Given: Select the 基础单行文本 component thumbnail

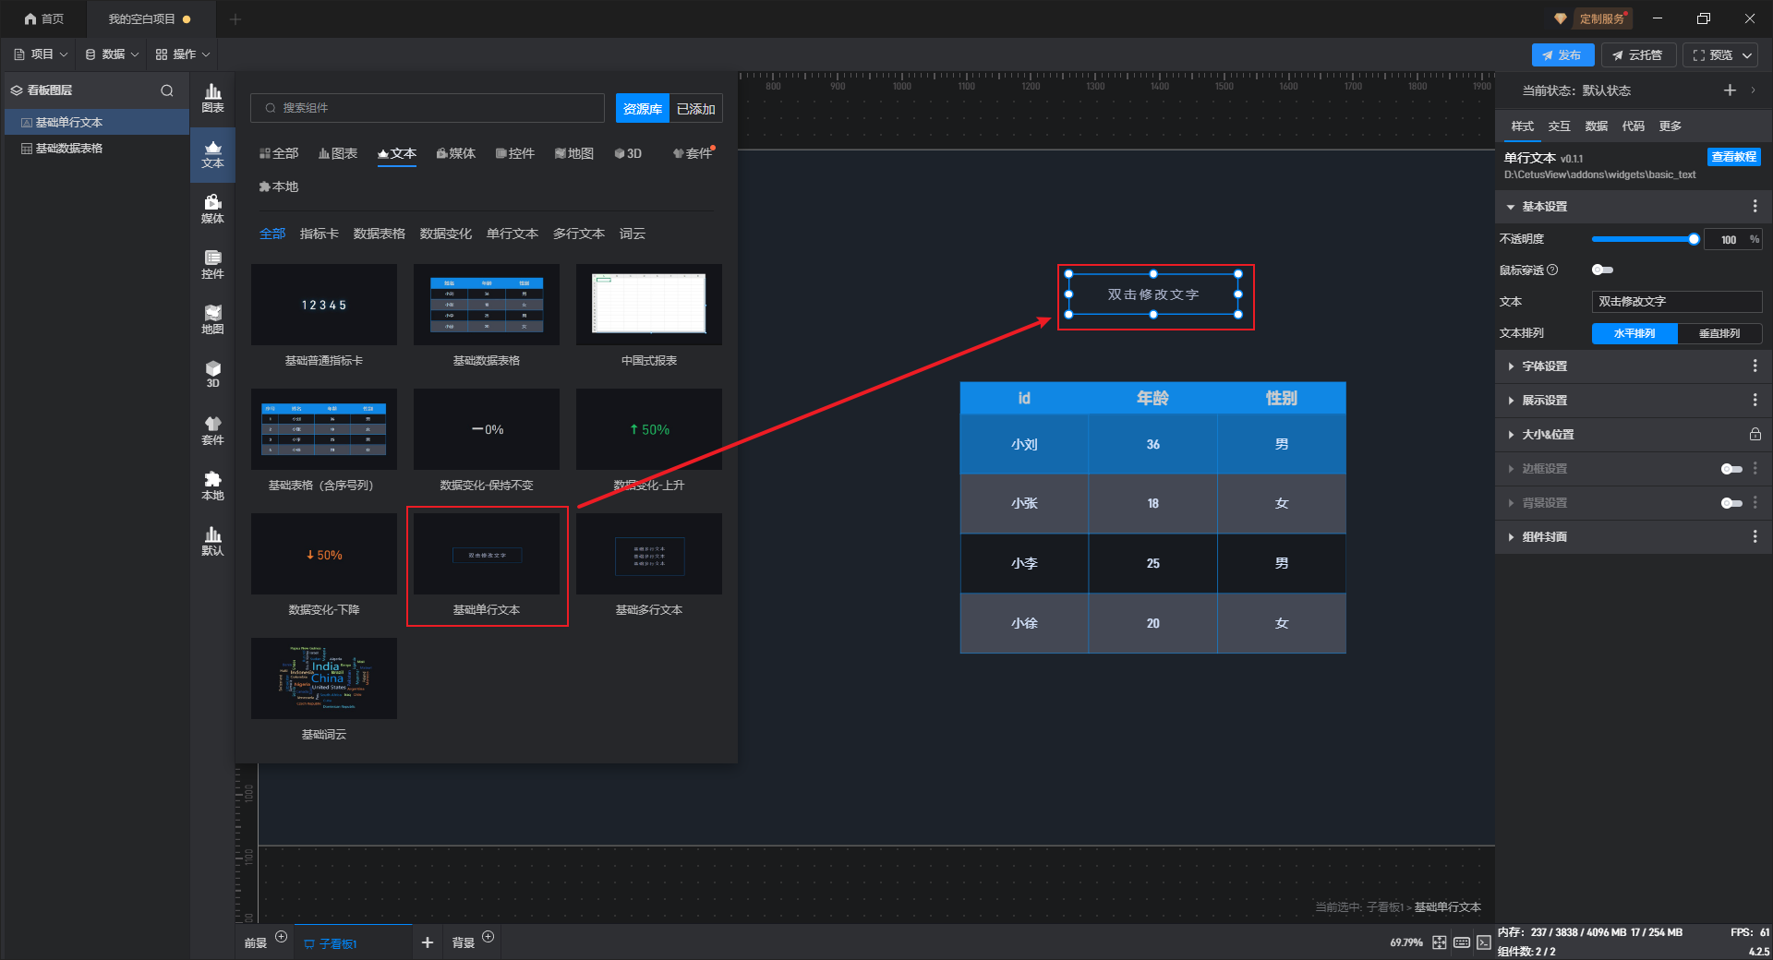Looking at the screenshot, I should tap(487, 554).
